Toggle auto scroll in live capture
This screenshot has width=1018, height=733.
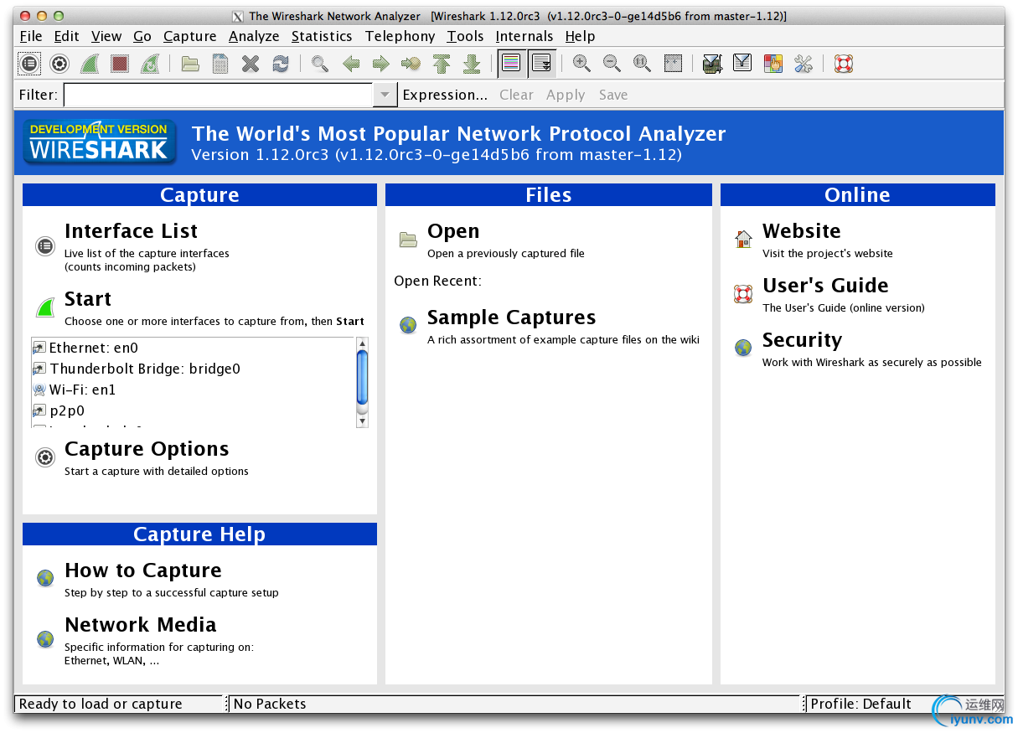(542, 64)
